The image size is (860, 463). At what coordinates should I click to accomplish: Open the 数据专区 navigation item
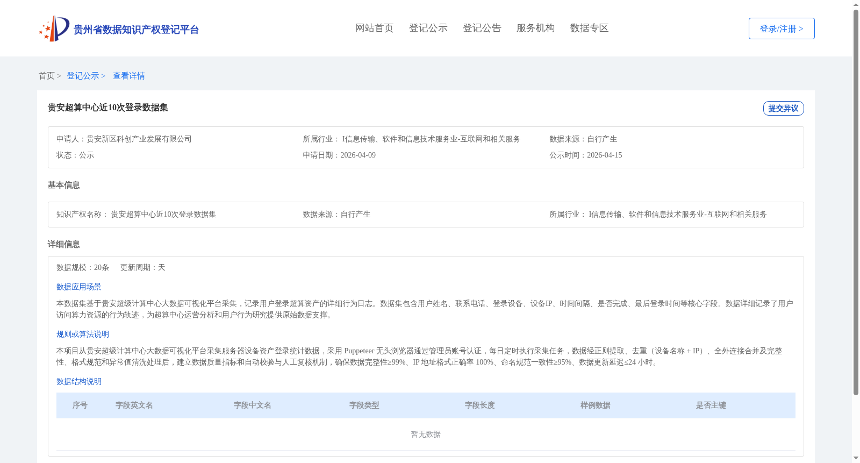[x=589, y=28]
